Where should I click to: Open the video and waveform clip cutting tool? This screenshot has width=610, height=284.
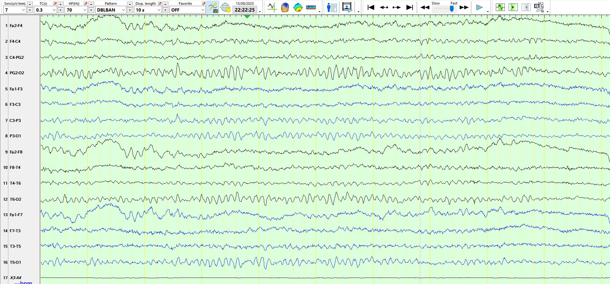[539, 7]
